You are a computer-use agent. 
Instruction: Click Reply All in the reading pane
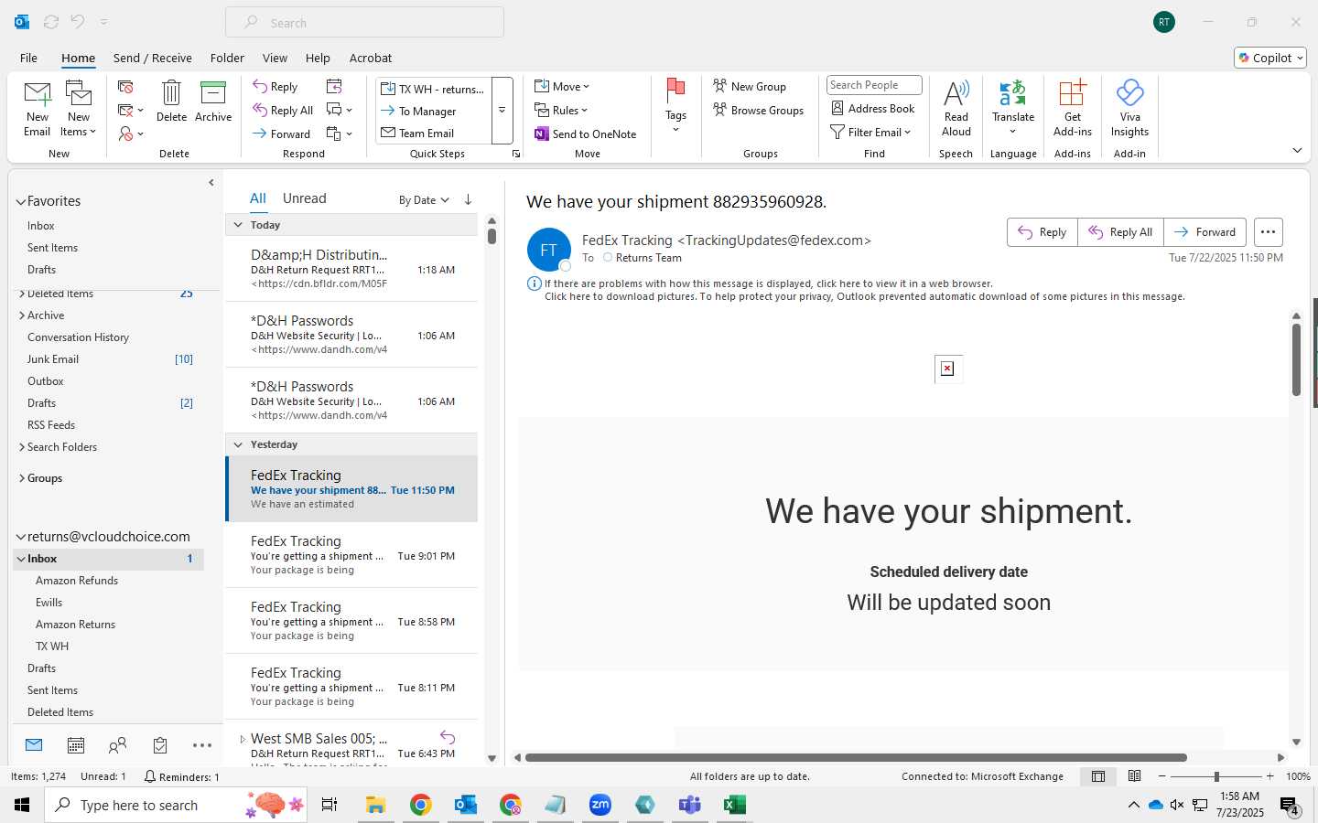1120,232
